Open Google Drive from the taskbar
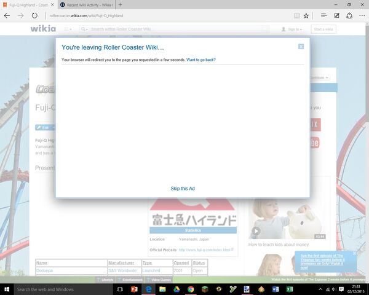The width and height of the screenshot is (369, 295). (x=177, y=289)
